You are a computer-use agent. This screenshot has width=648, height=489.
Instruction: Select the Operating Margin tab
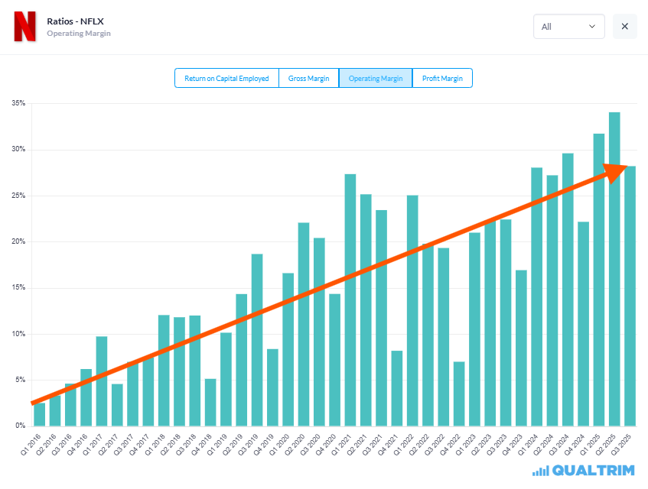tap(375, 78)
